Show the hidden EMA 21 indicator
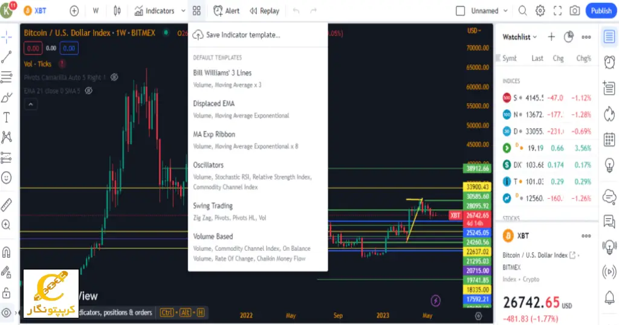Screen dimensions: 619x325 click(x=89, y=90)
